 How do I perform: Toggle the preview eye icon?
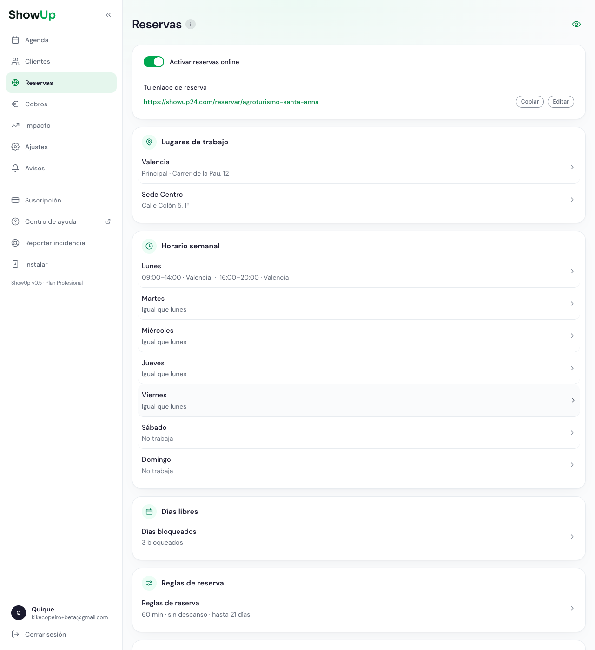pyautogui.click(x=576, y=24)
